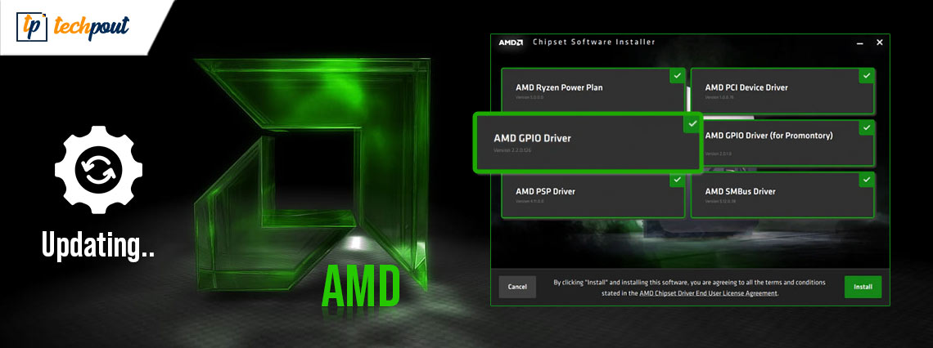Screen dimensions: 933x348
Task: Toggle the AMD SMBus Driver checkmark
Action: [x=867, y=180]
